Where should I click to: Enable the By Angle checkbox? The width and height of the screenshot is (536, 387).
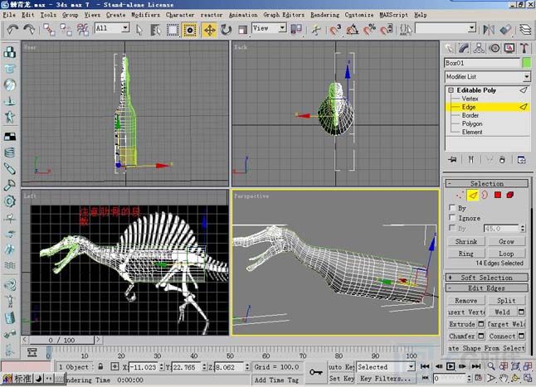click(452, 228)
